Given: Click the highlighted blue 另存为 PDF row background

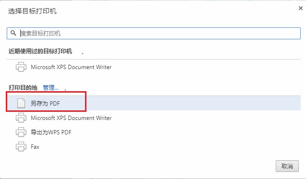Looking at the screenshot, I should [154, 103].
